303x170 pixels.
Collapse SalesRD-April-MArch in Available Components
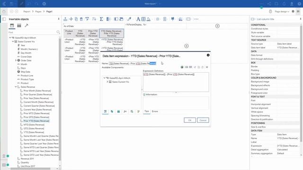(x=104, y=78)
